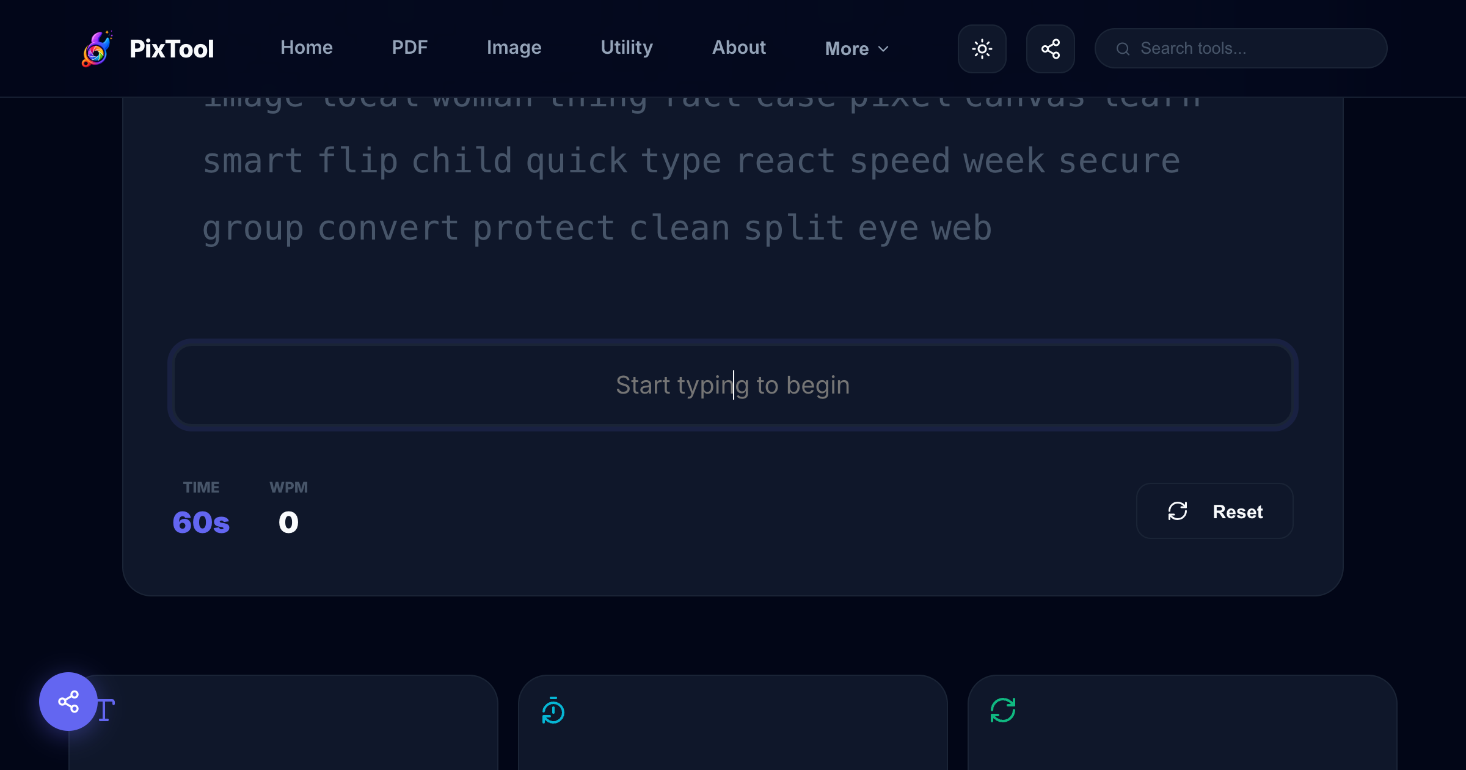
Task: Click the floating purple share button
Action: pos(68,702)
